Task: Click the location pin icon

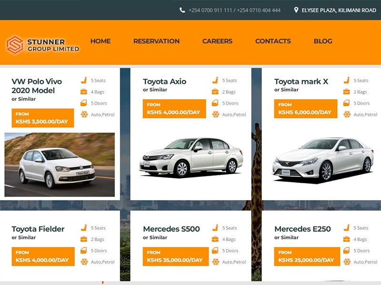Action: click(x=296, y=10)
